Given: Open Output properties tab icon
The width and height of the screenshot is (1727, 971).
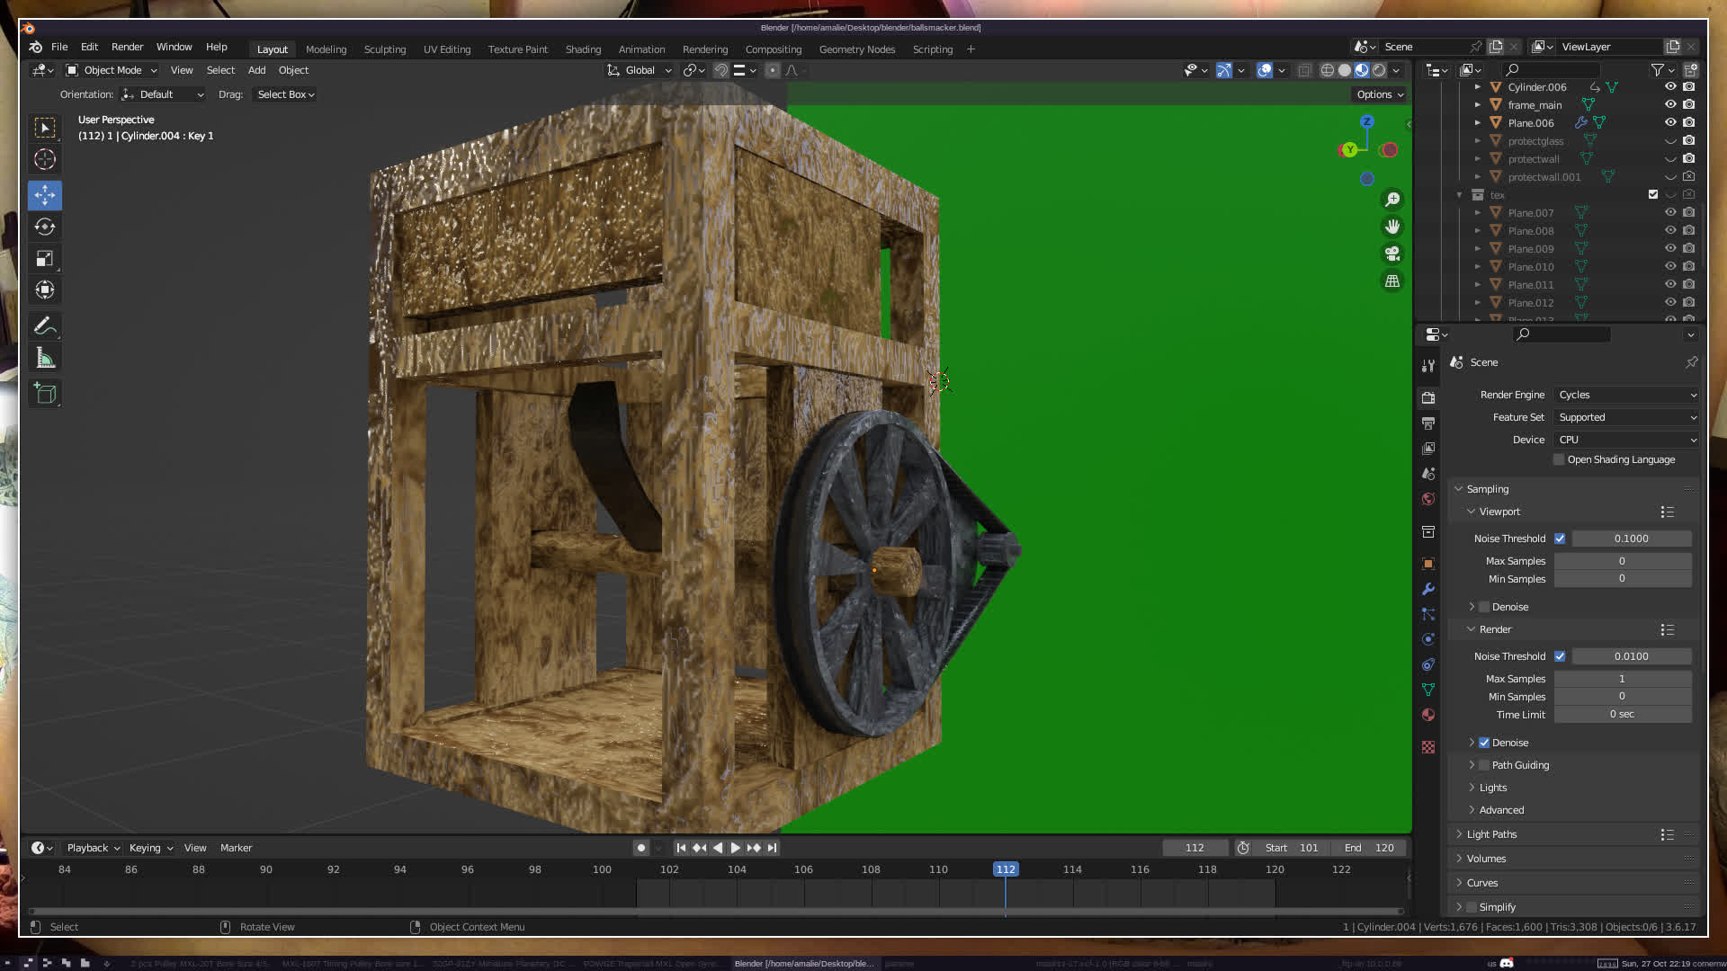Looking at the screenshot, I should click(x=1428, y=423).
